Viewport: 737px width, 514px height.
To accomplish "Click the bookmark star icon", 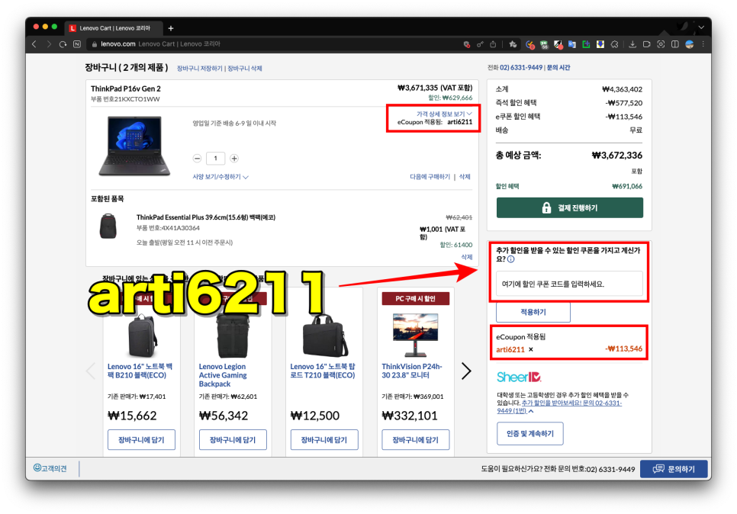I will tap(513, 44).
